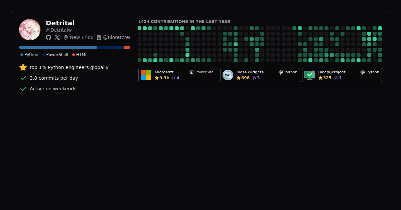Click the Microsoft logo icon
401x210 pixels.
[146, 75]
